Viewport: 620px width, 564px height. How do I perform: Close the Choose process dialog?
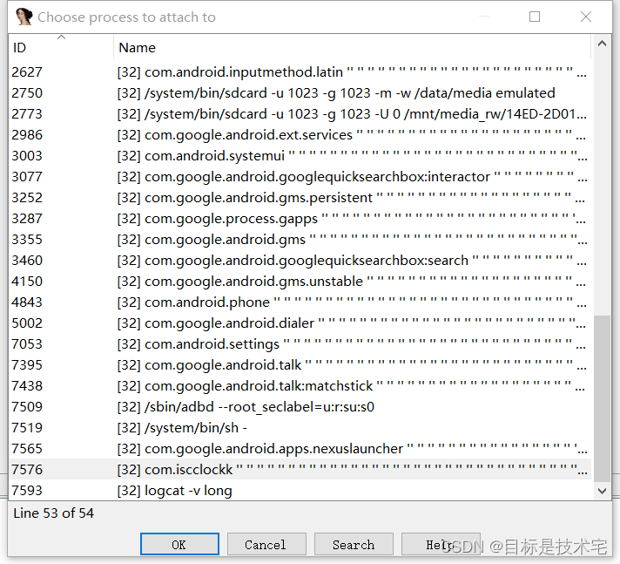tap(586, 17)
